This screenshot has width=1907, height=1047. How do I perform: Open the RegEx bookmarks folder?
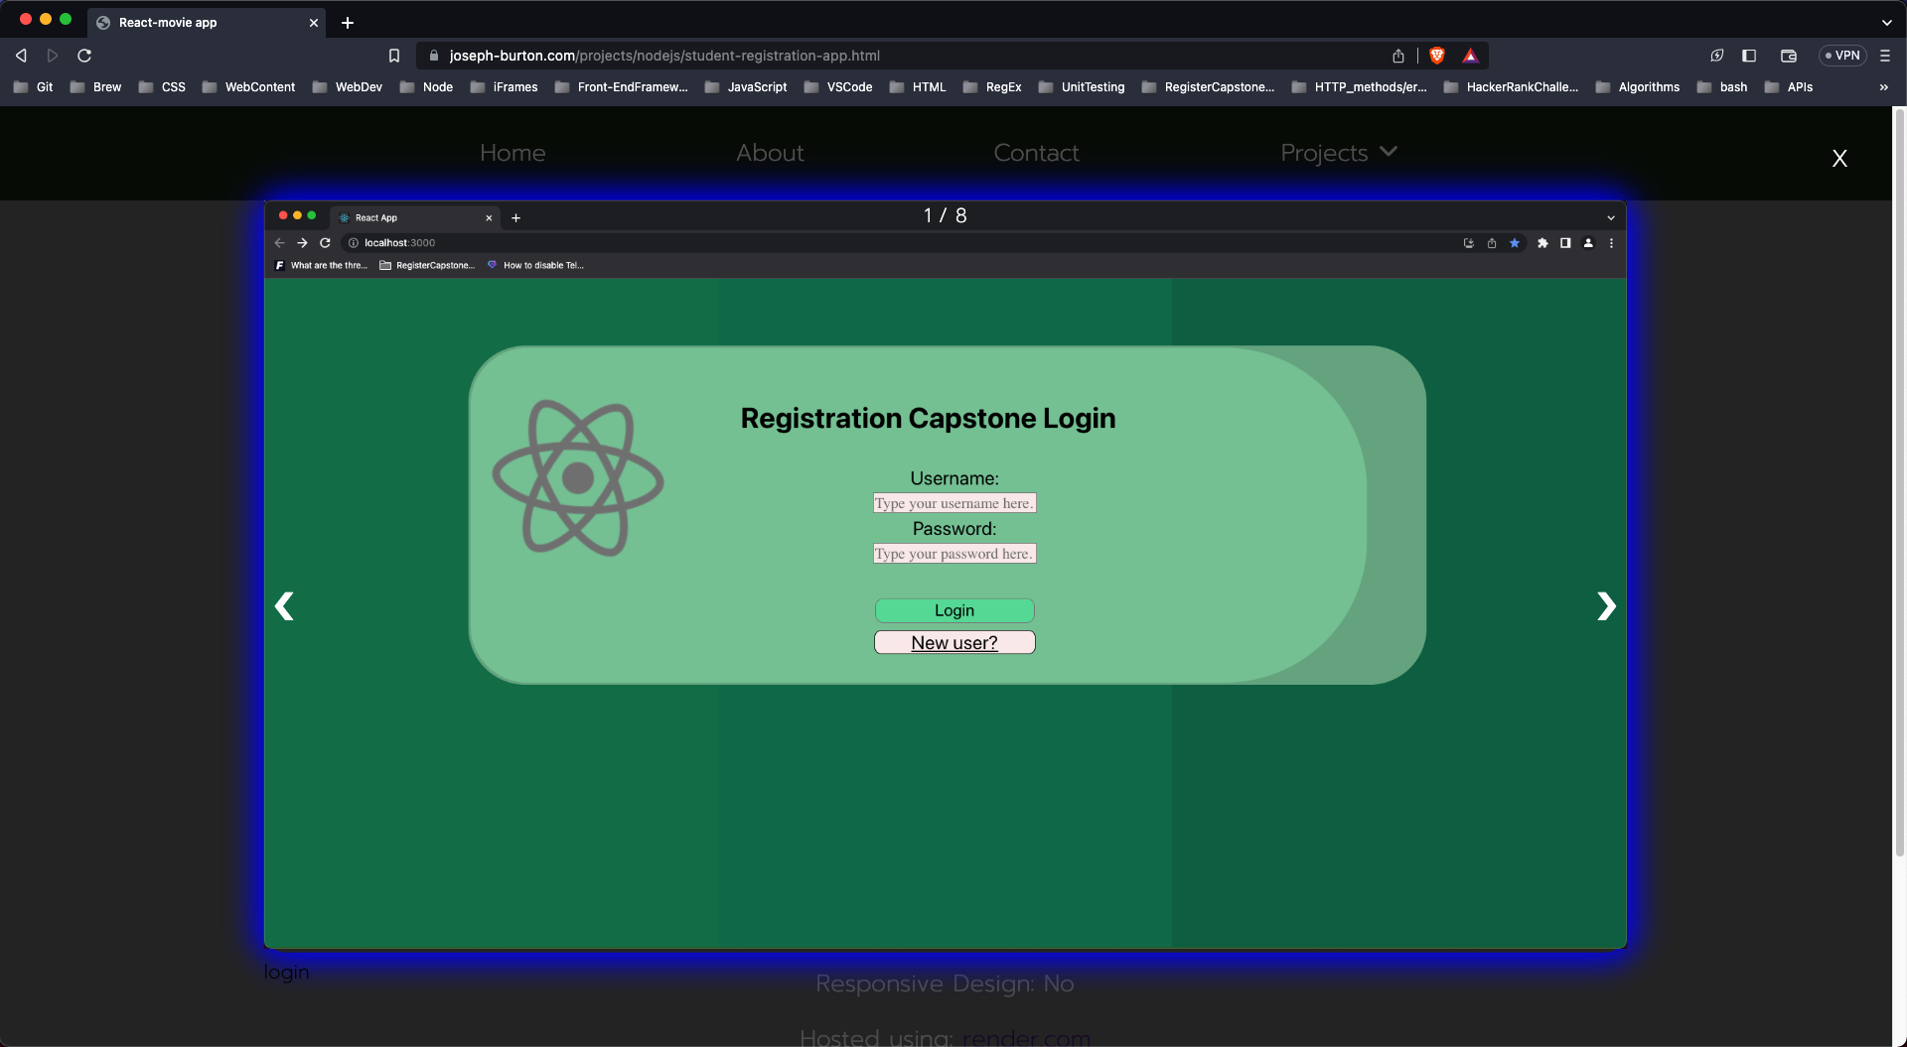(992, 87)
